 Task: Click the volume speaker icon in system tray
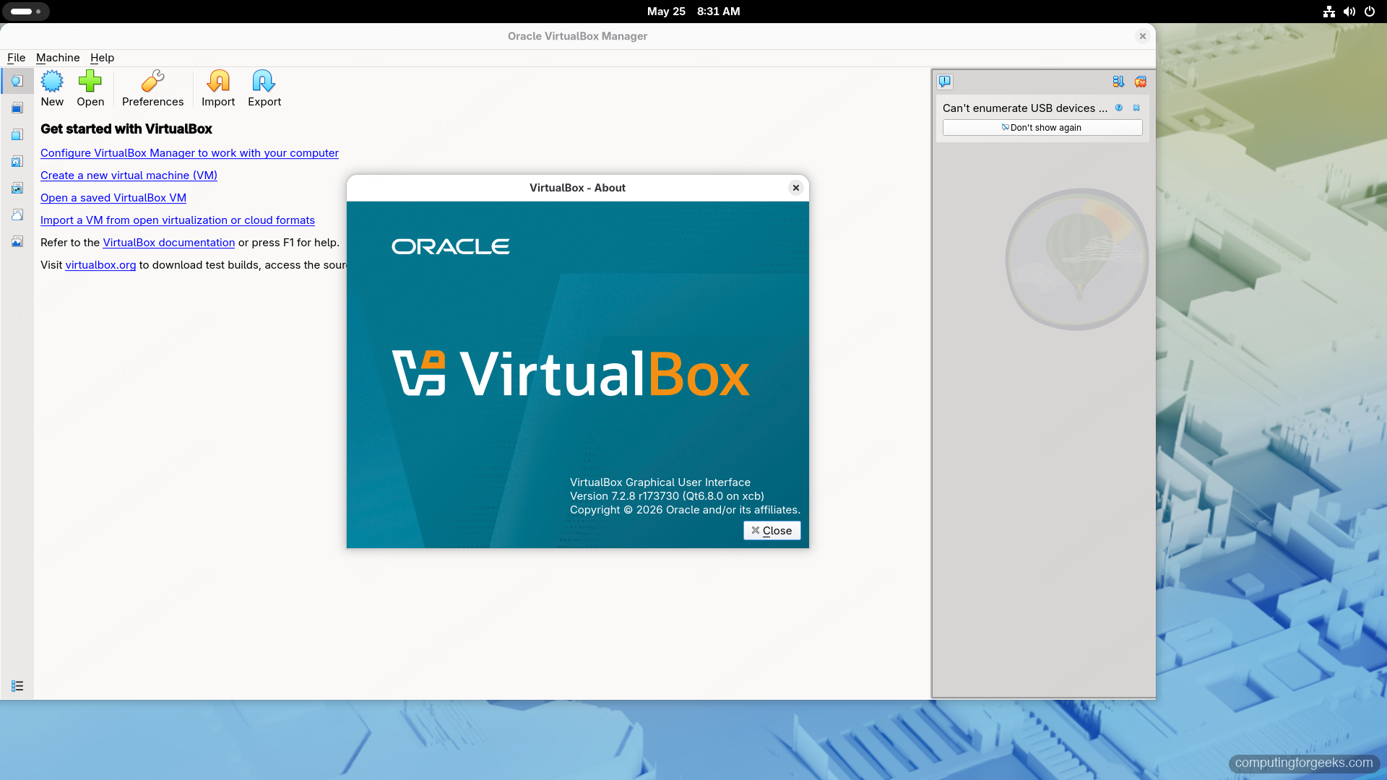pyautogui.click(x=1349, y=12)
